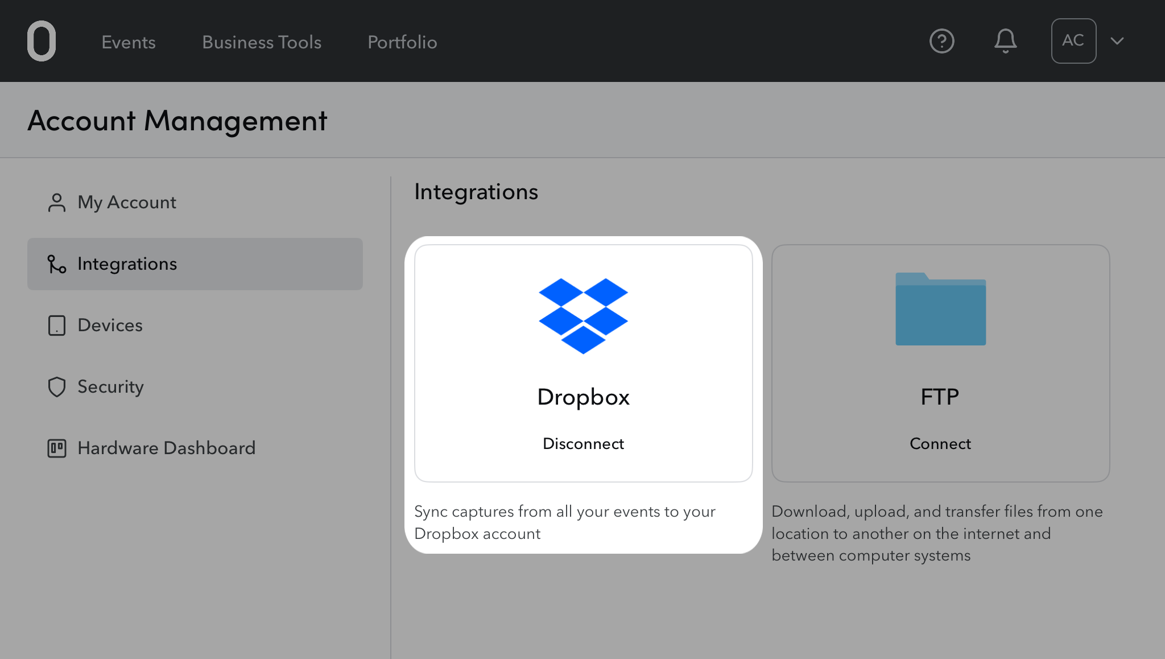Click the AC profile avatar

coord(1073,41)
